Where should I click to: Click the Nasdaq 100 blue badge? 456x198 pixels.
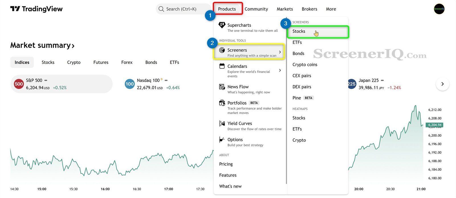pos(130,84)
